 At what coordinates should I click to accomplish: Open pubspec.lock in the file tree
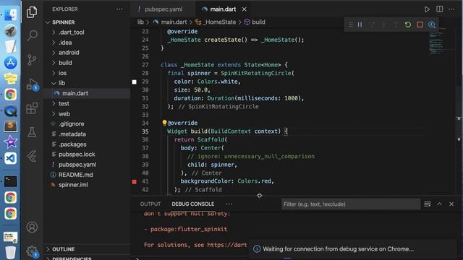(87, 154)
